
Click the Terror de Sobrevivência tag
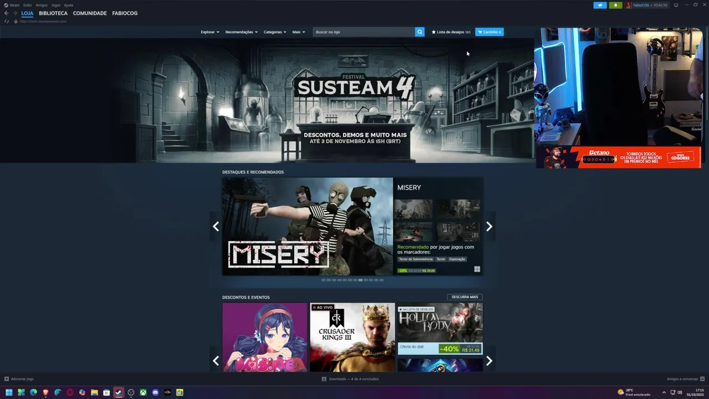416,259
